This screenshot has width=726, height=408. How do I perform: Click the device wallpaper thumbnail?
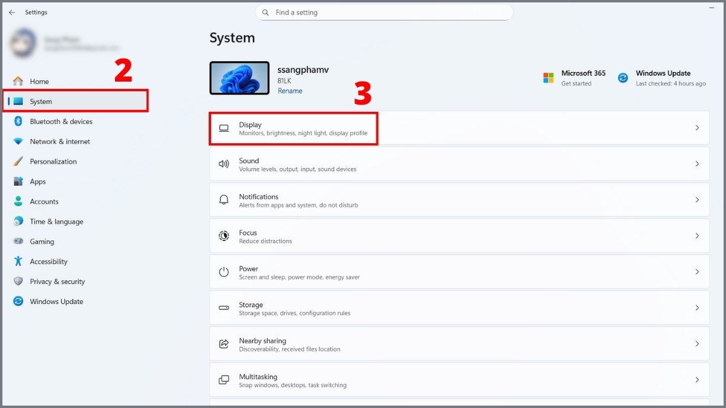click(240, 78)
